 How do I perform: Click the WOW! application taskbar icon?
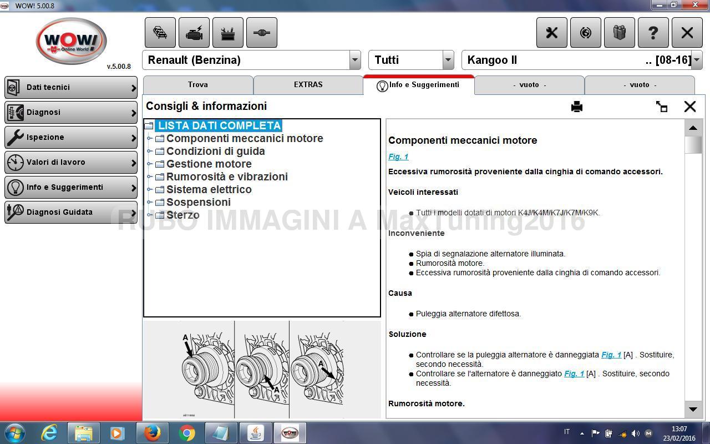tap(290, 433)
